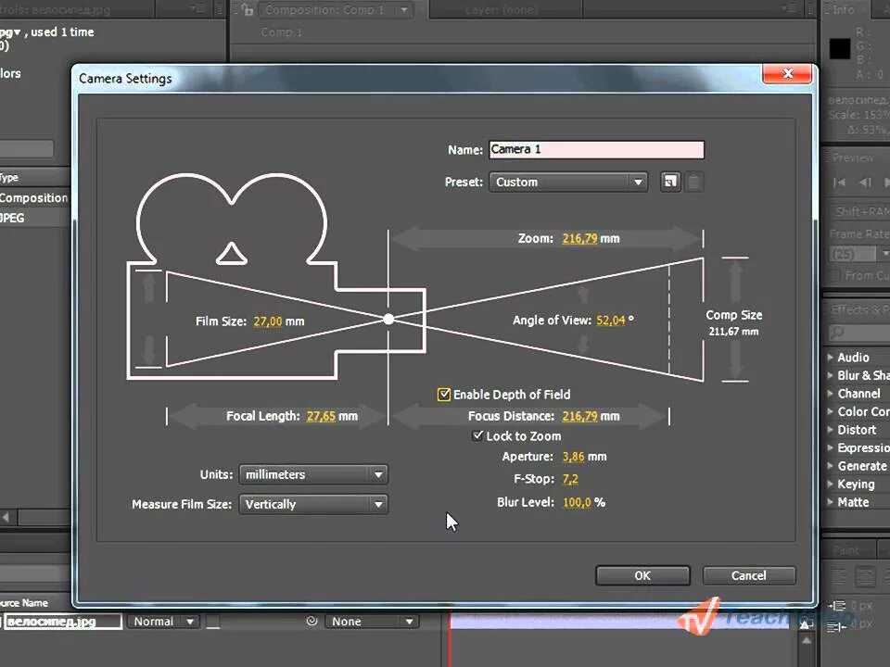Screen dimensions: 890x667
Task: Expand the Expression Controls category
Action: click(x=831, y=448)
